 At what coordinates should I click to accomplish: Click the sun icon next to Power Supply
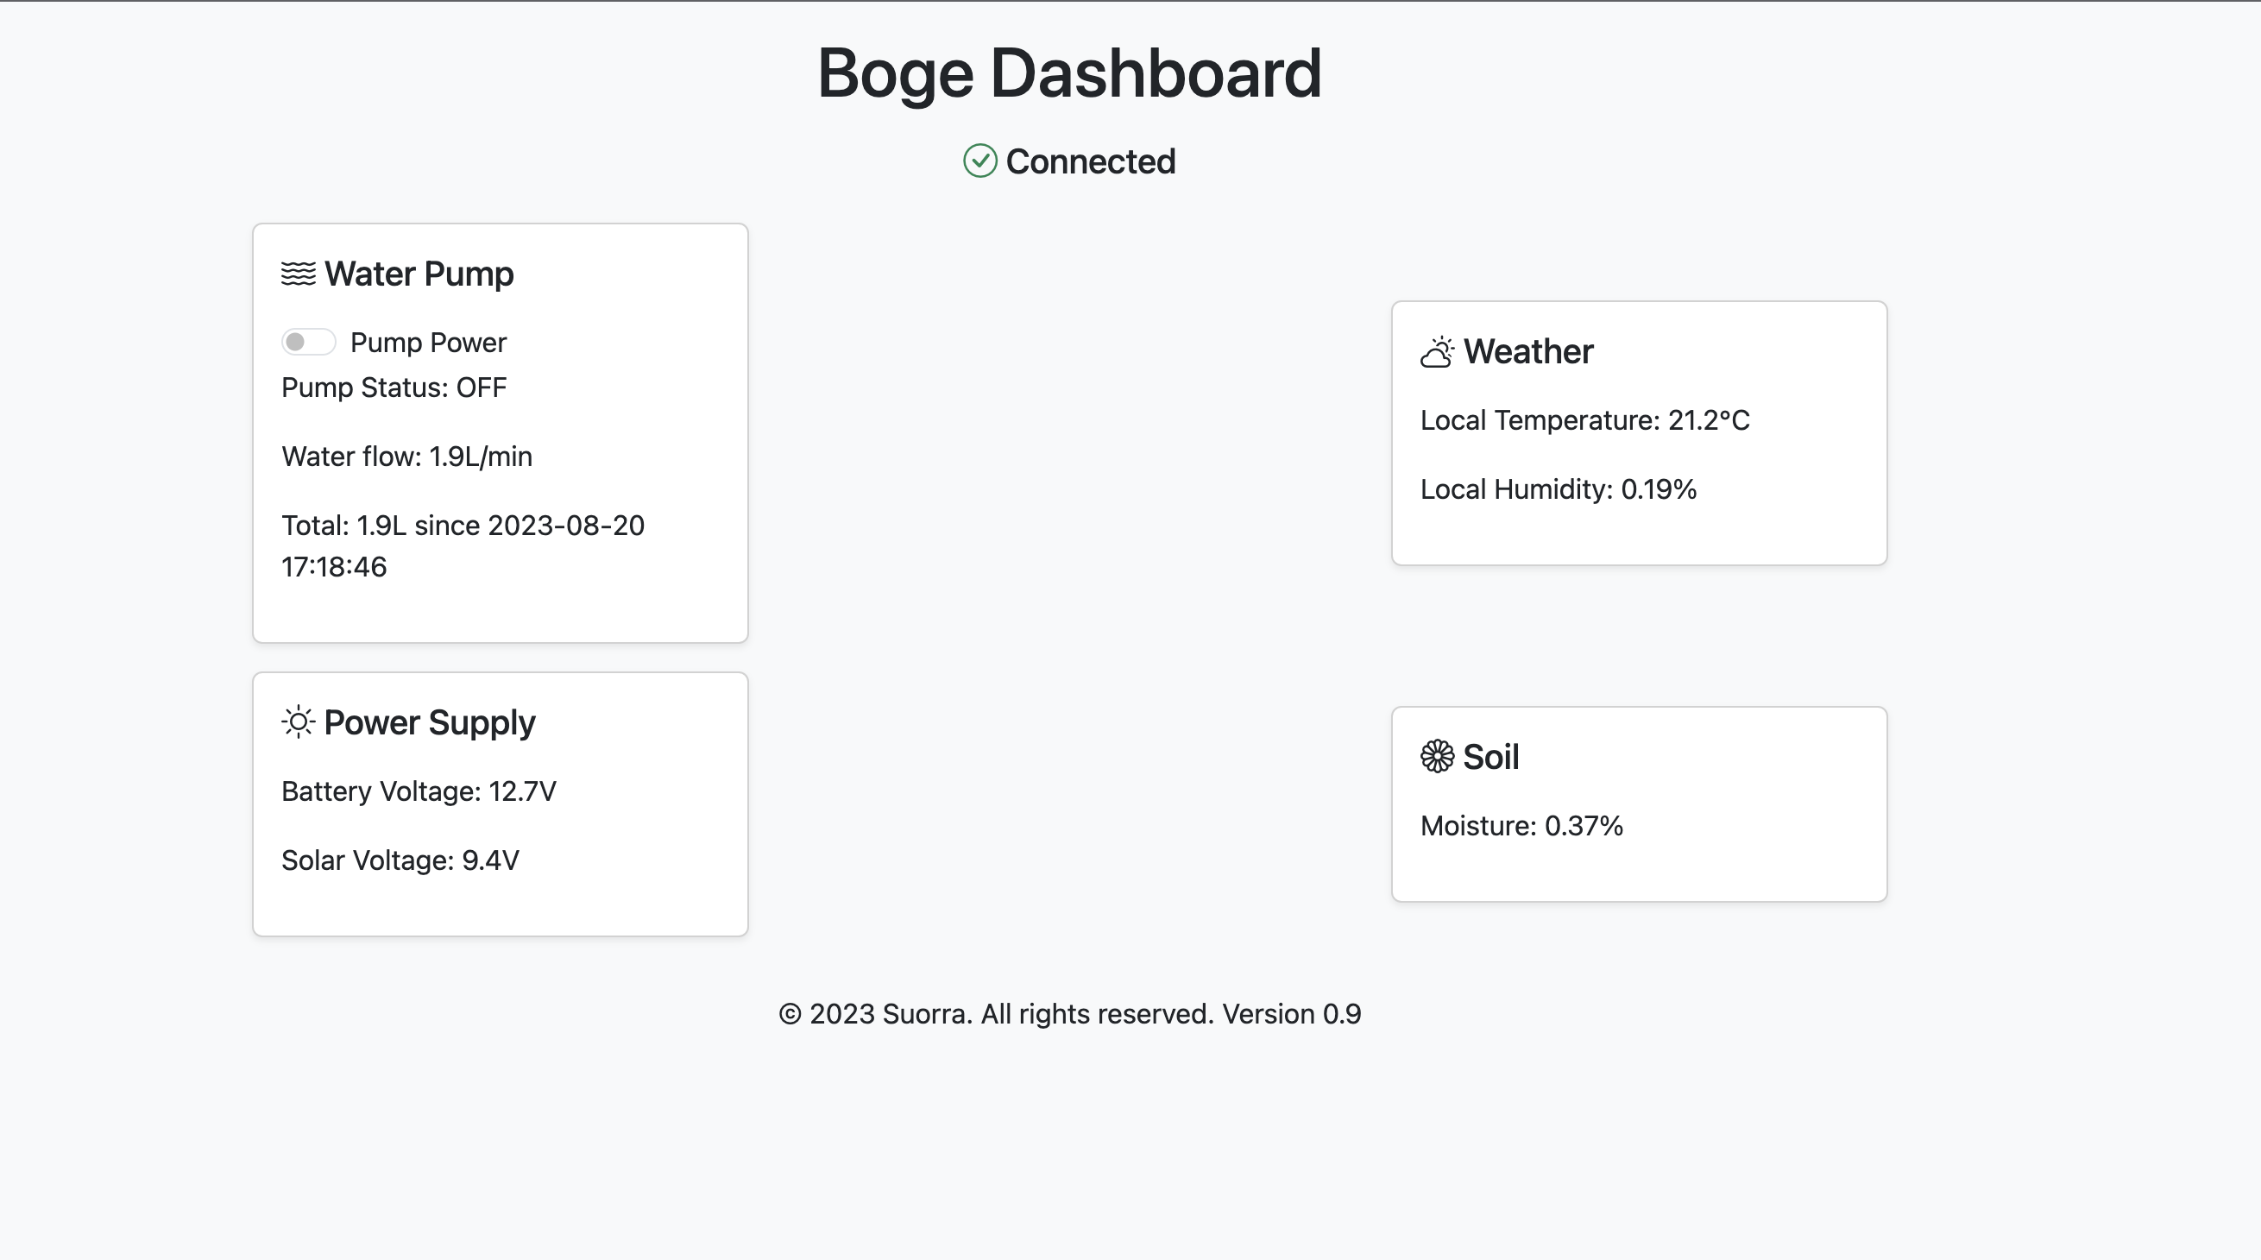click(299, 722)
